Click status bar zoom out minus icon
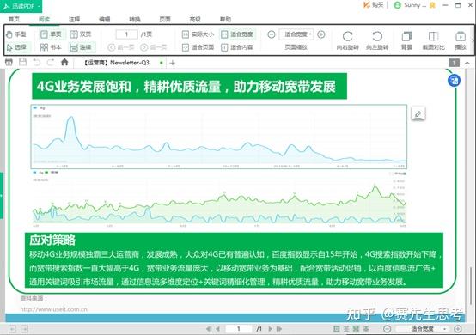 pos(387,329)
